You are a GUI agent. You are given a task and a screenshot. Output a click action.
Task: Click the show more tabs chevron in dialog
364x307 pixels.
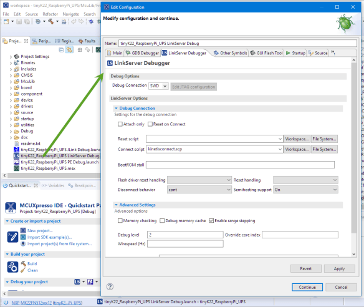tap(333, 52)
